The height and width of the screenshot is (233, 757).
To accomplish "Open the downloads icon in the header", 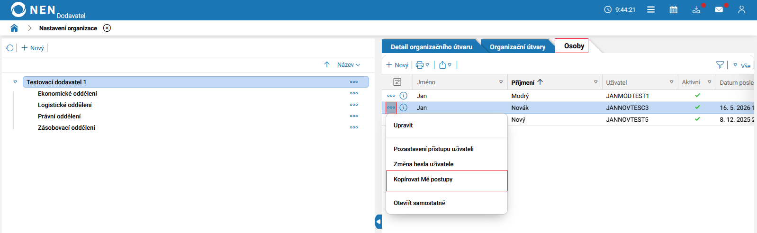I will click(x=696, y=9).
